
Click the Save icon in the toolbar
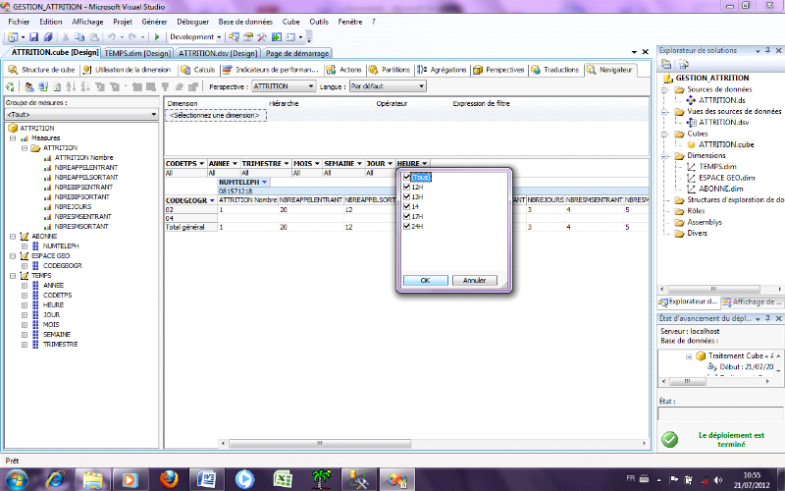(34, 36)
